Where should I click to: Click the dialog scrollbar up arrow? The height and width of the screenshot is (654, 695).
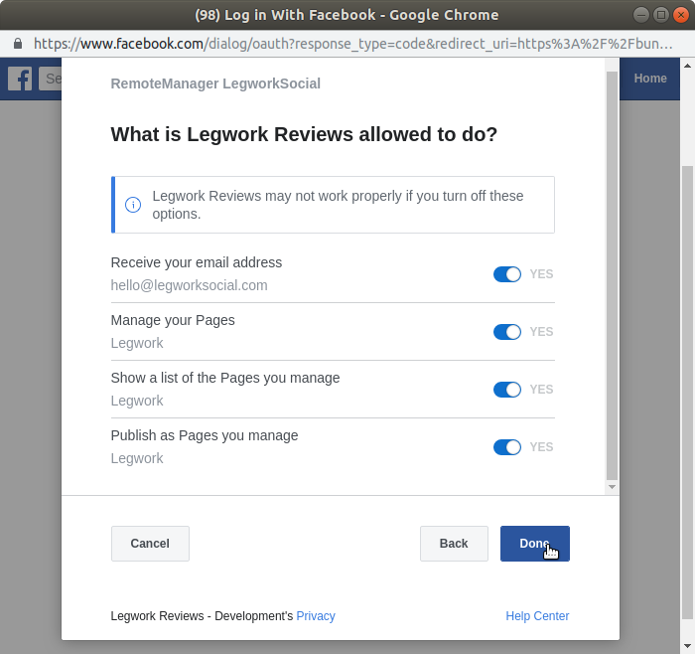[612, 65]
